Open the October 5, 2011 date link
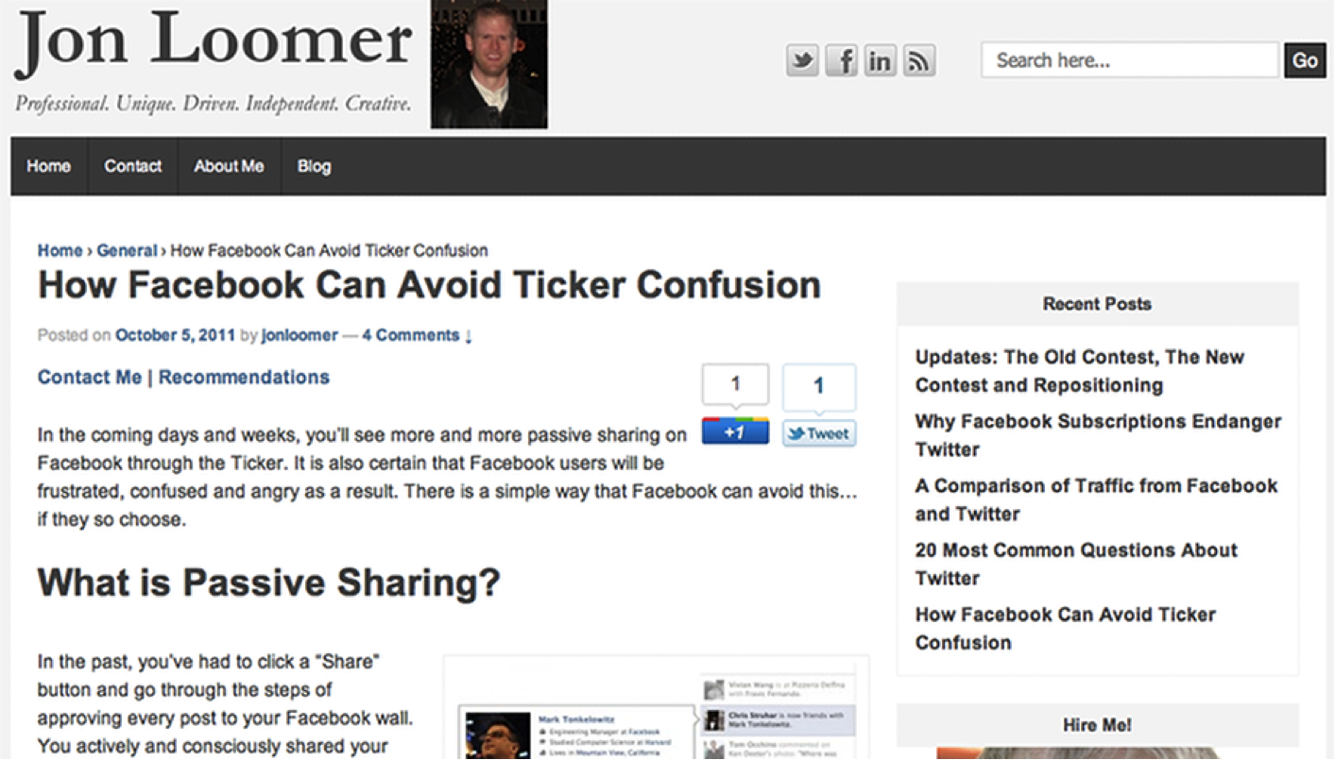 click(175, 335)
